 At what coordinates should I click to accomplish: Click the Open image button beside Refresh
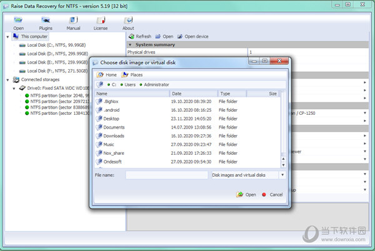[164, 37]
